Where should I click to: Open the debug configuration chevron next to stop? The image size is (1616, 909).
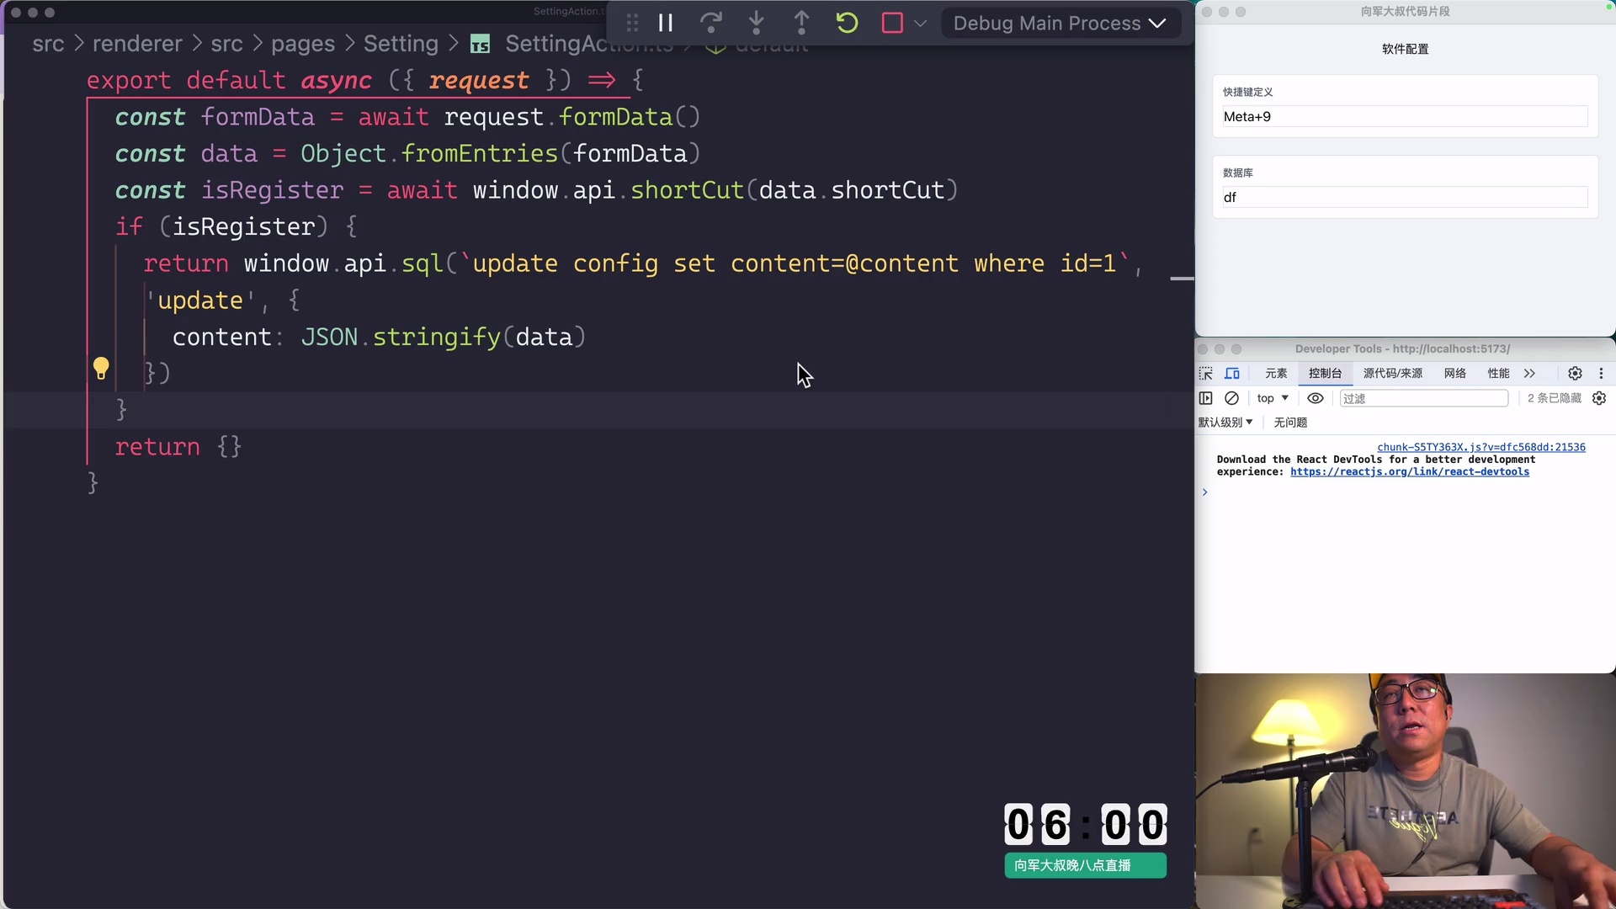(x=921, y=23)
